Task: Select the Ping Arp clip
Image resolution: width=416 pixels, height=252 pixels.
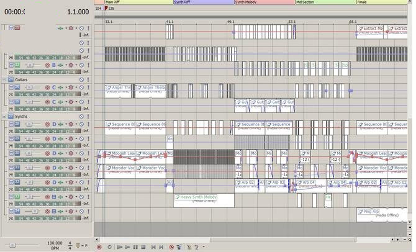Action: pyautogui.click(x=382, y=215)
